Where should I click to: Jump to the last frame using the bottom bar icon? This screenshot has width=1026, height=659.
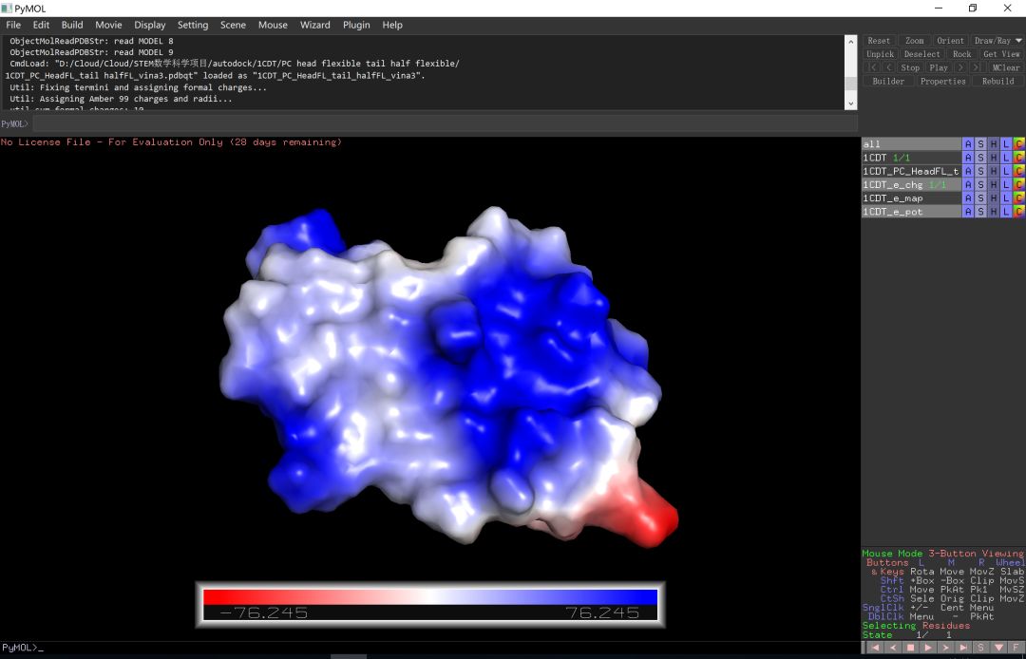(963, 648)
